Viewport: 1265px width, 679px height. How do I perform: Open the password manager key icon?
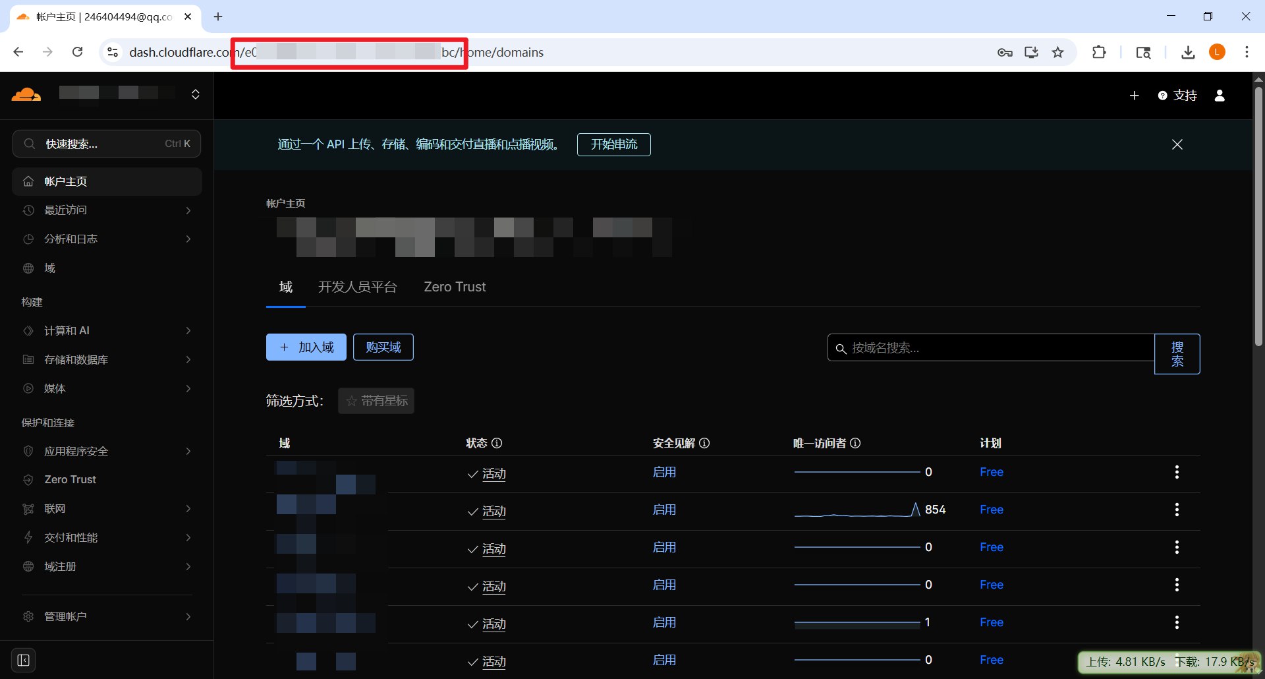coord(1005,53)
